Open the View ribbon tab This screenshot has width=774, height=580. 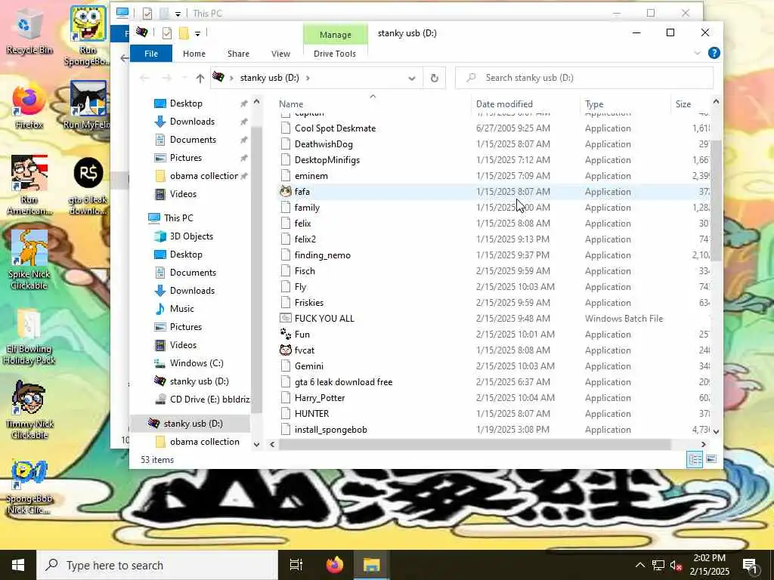pos(281,54)
